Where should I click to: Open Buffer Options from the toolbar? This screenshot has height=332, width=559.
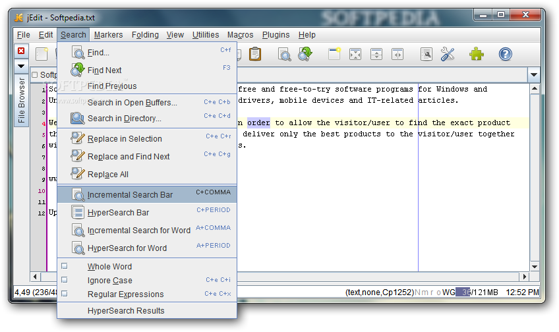(x=426, y=54)
